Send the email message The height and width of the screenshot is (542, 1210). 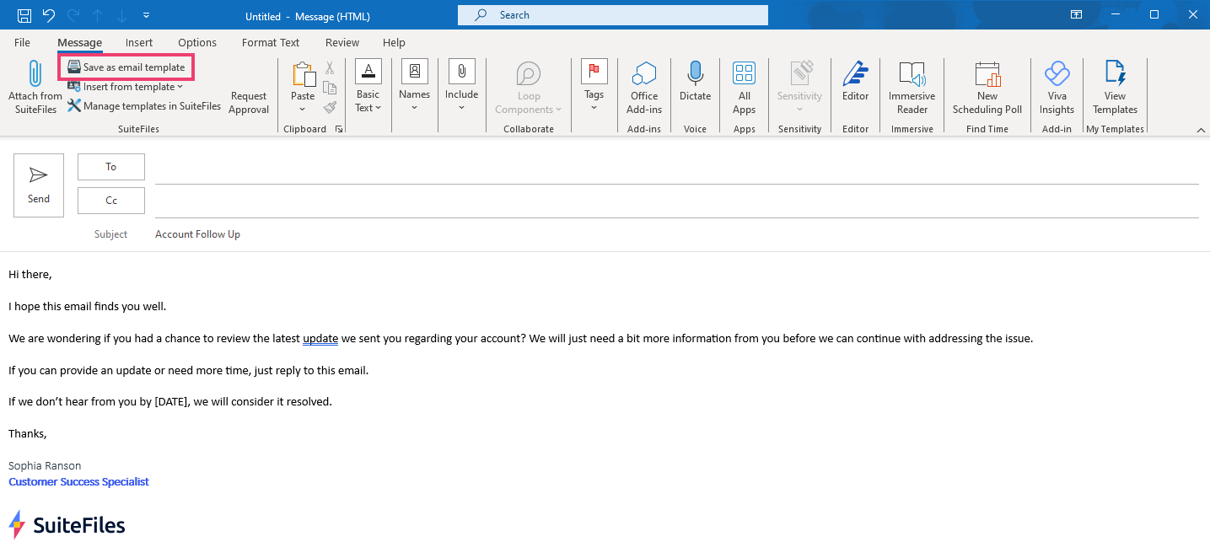point(38,184)
